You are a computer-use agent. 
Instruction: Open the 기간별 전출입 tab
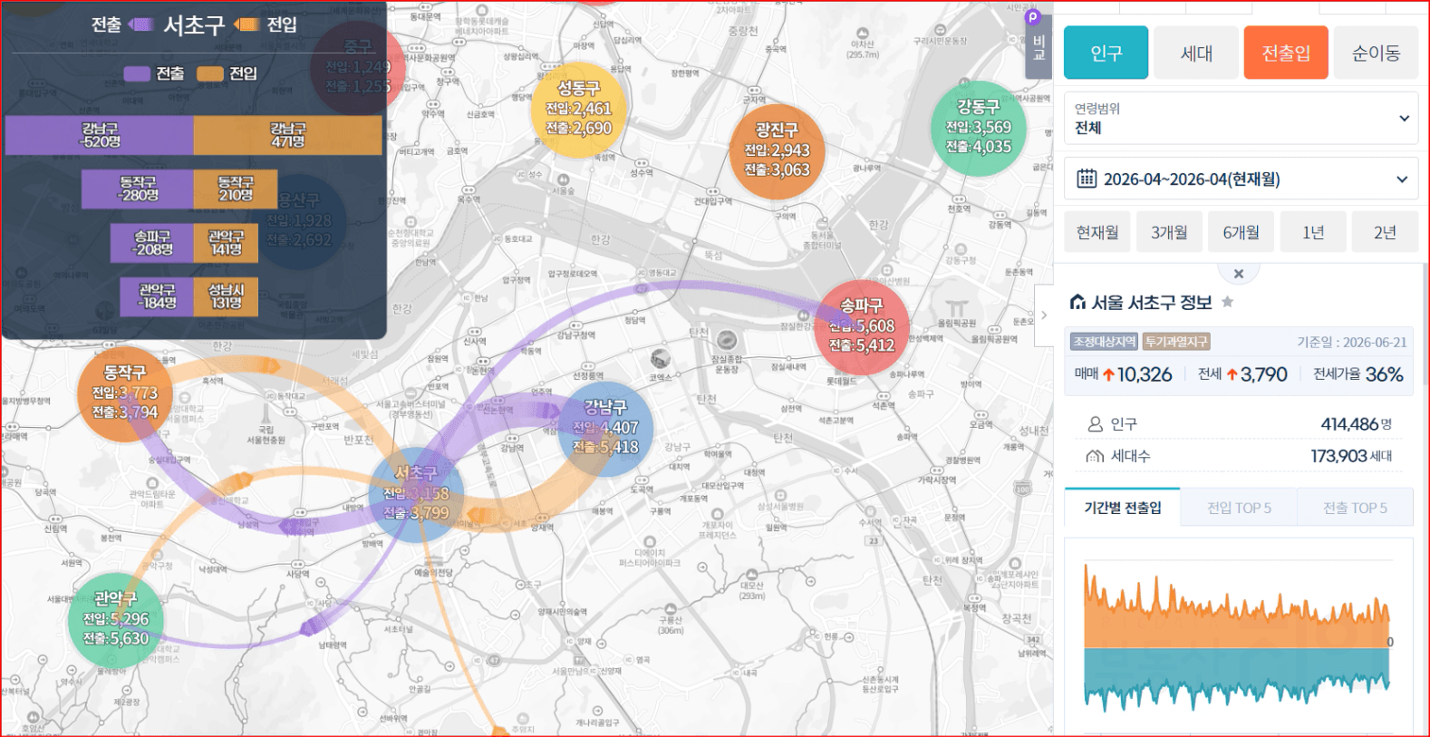[x=1122, y=508]
